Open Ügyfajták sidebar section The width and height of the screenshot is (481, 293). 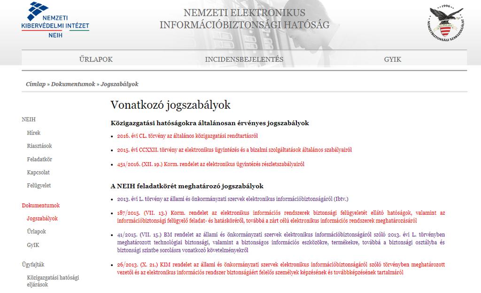tap(33, 264)
